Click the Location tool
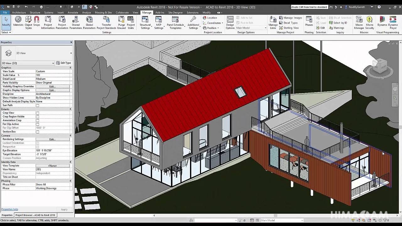 (210, 18)
